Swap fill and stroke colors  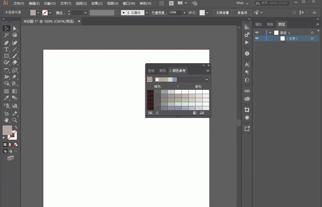pos(16,127)
